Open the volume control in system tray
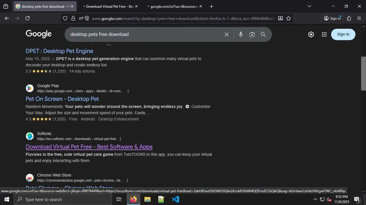This screenshot has width=366, height=205. 329,199
